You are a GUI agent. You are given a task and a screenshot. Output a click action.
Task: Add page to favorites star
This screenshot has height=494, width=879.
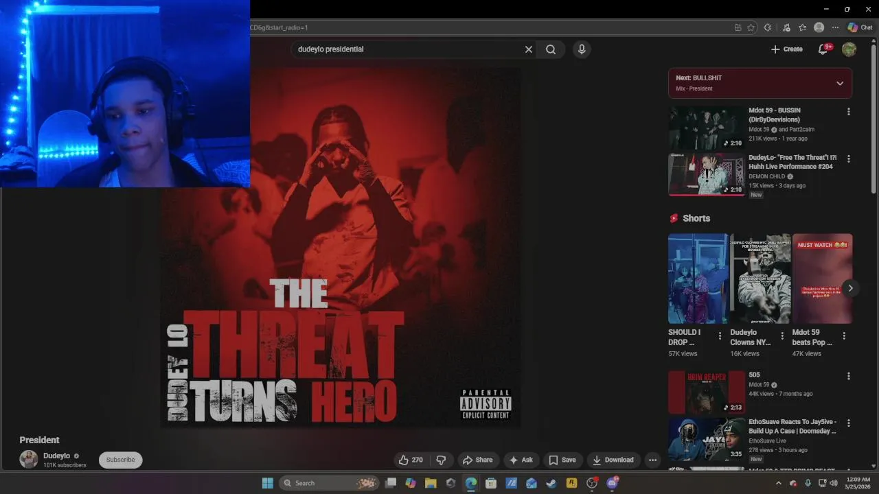tap(751, 27)
